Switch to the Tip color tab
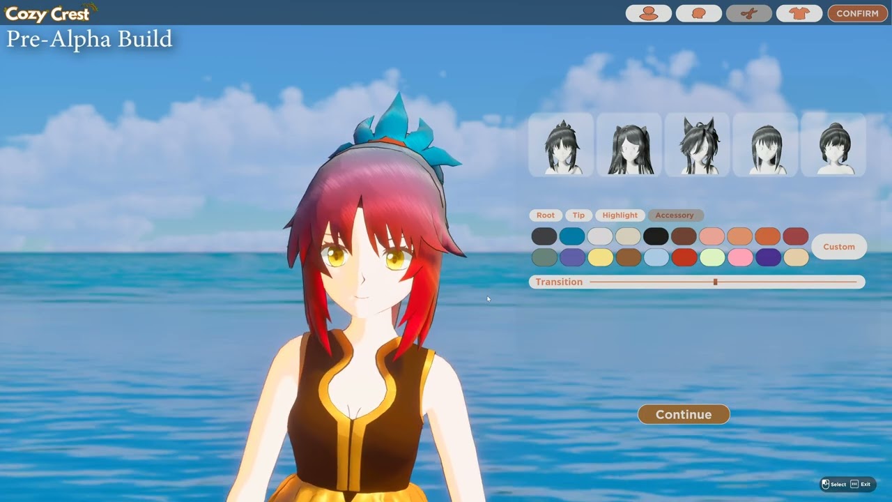This screenshot has width=892, height=502. coord(578,215)
